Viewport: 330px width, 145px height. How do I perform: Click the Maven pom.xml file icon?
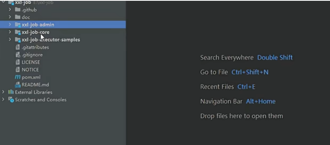pyautogui.click(x=18, y=77)
